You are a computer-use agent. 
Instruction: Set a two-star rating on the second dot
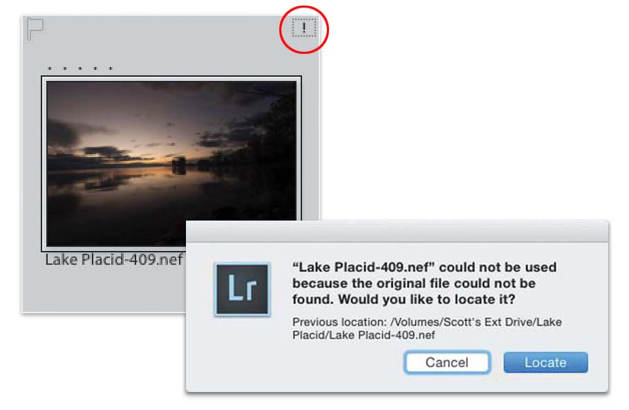click(x=64, y=69)
